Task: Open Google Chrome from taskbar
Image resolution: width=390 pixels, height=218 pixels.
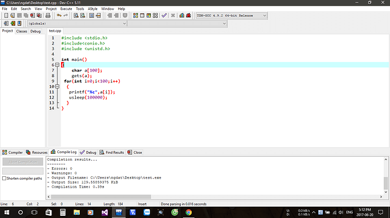Action: [189, 212]
